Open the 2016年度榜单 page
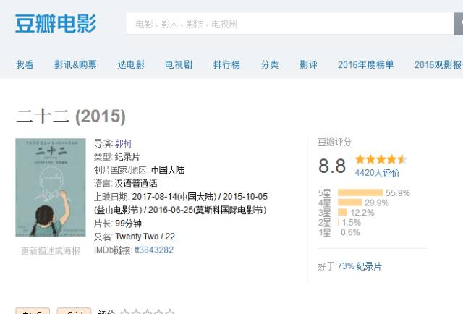Viewport: 463px width, 314px height. click(366, 64)
